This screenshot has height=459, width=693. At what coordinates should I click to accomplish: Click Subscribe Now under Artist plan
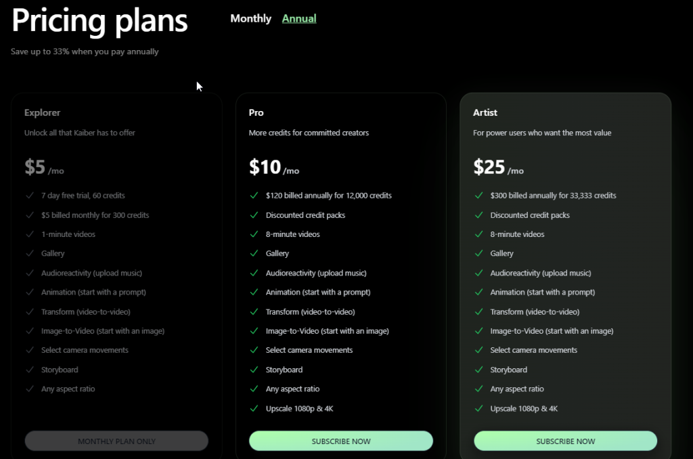(x=566, y=441)
